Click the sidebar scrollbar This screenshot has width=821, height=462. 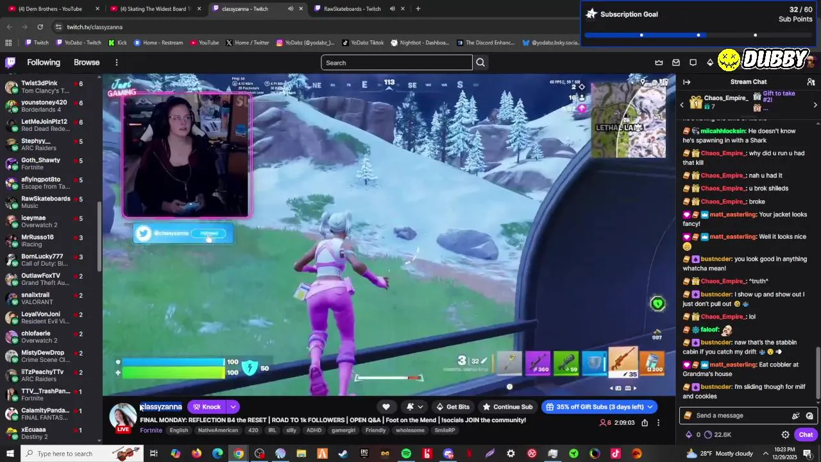click(99, 235)
